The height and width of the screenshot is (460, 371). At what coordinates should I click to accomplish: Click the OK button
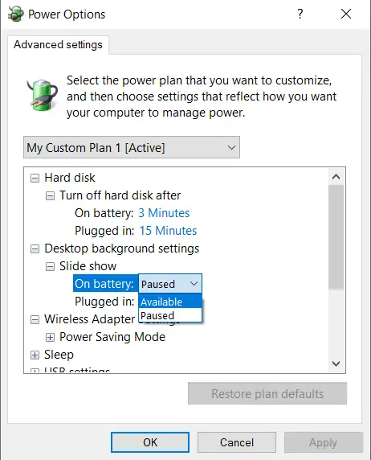click(150, 442)
